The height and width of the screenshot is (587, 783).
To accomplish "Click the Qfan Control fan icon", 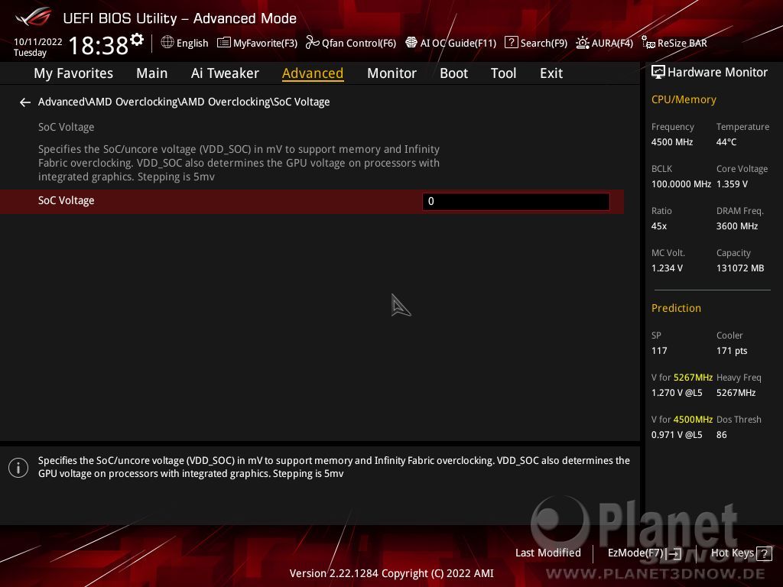I will point(312,43).
